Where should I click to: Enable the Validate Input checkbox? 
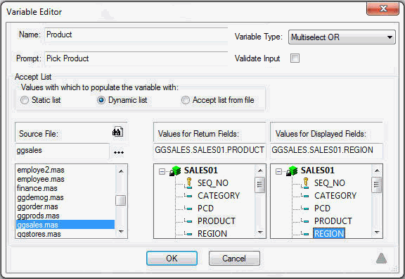click(x=295, y=58)
